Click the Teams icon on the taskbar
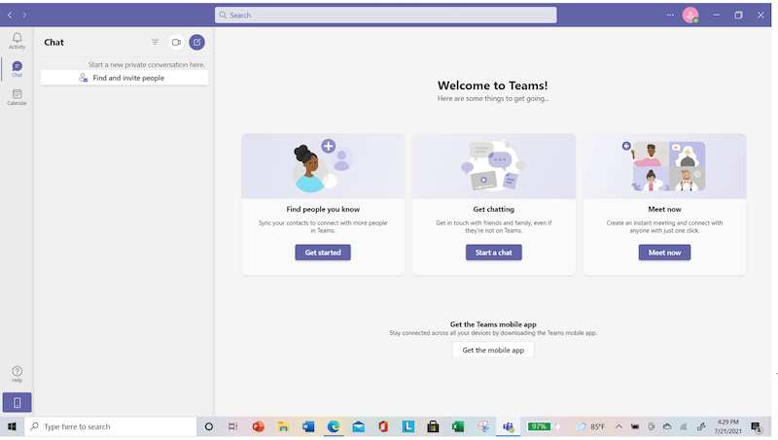This screenshot has width=778, height=440. [x=508, y=426]
